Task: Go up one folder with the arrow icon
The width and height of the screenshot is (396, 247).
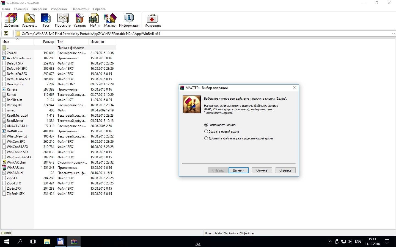Action: point(6,33)
